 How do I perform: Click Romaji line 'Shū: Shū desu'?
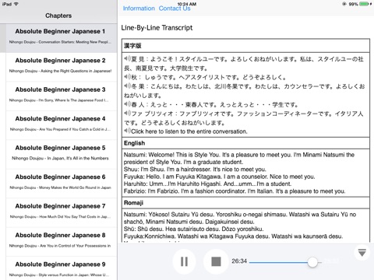tap(193, 229)
